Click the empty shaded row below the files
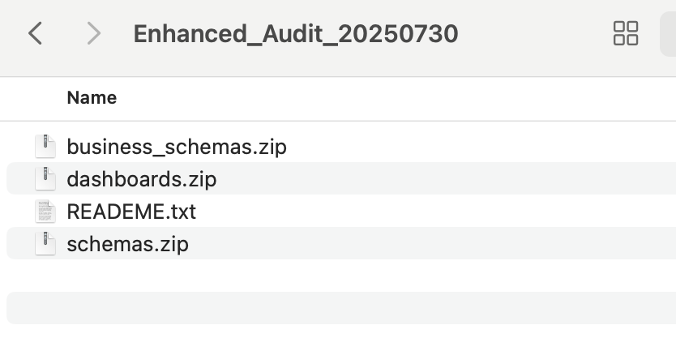 (341, 308)
